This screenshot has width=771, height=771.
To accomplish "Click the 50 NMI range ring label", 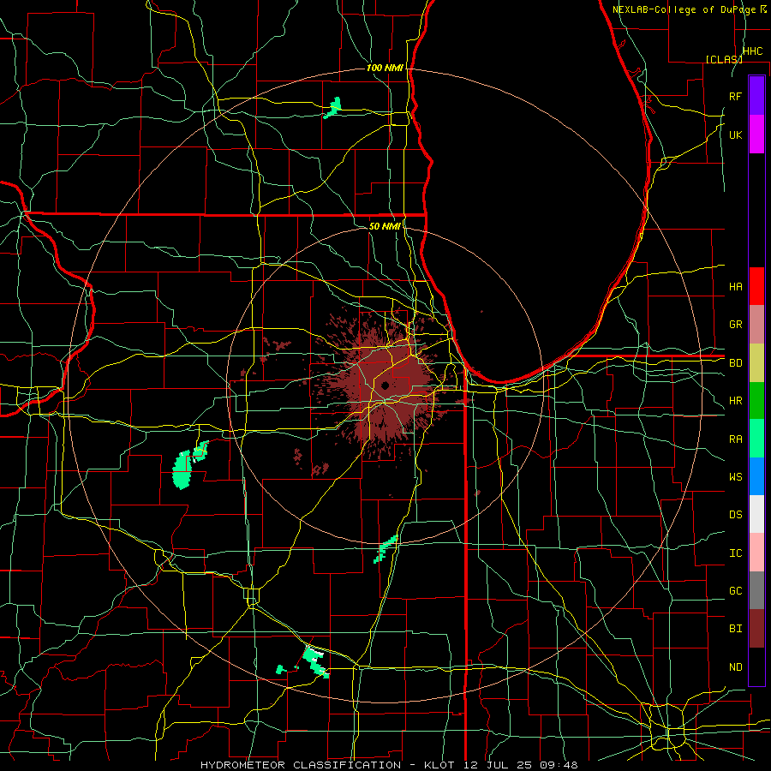I will pos(385,226).
